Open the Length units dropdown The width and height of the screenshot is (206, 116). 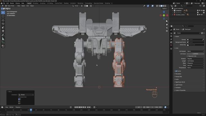pos(195,61)
